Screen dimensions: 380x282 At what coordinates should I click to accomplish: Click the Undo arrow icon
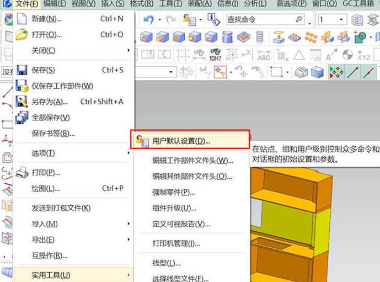click(x=148, y=20)
